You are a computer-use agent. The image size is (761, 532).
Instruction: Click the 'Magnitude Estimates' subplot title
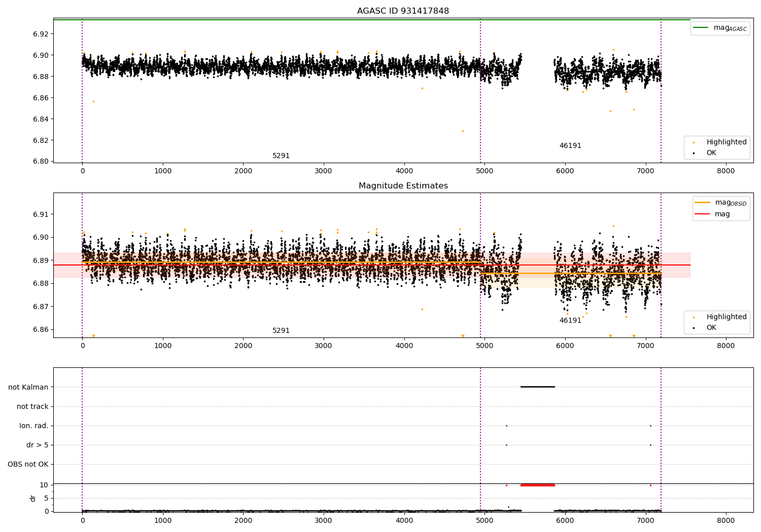(x=403, y=186)
